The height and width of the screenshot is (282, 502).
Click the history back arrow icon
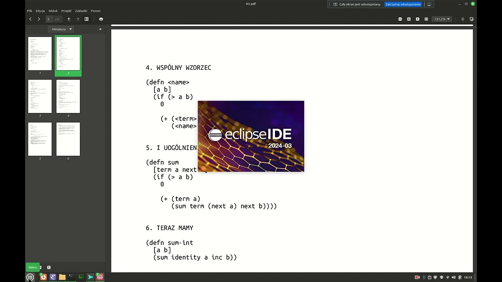click(69, 19)
